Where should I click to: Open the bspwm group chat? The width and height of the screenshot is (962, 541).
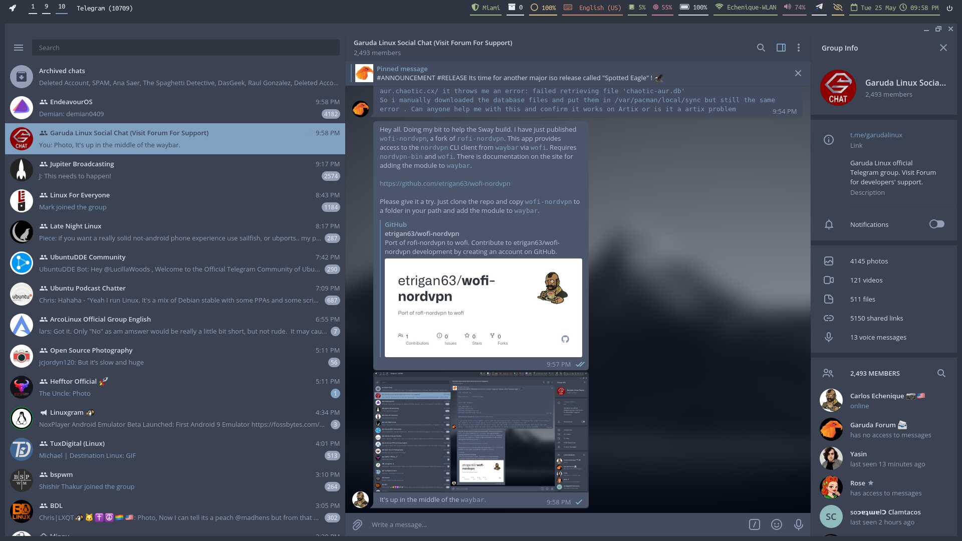pyautogui.click(x=175, y=480)
